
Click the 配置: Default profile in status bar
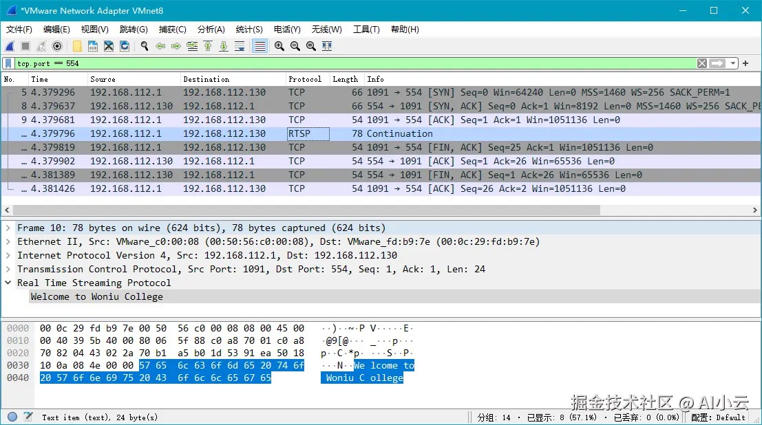tap(718, 417)
